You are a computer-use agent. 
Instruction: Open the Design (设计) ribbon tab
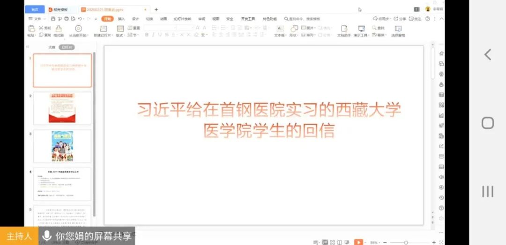pos(135,19)
